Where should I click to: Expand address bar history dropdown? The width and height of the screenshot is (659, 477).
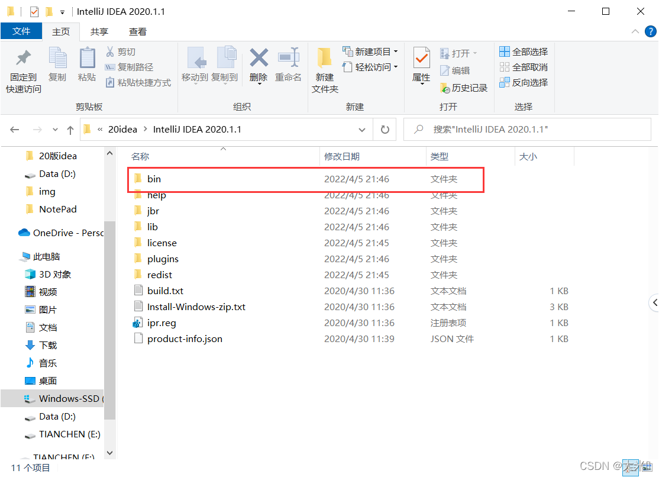pos(362,130)
